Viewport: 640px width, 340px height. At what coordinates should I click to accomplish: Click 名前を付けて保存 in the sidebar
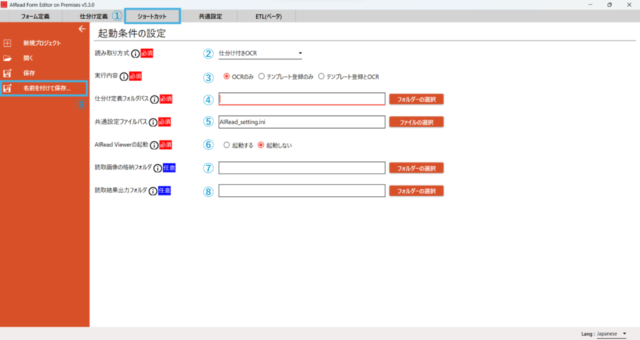[46, 88]
